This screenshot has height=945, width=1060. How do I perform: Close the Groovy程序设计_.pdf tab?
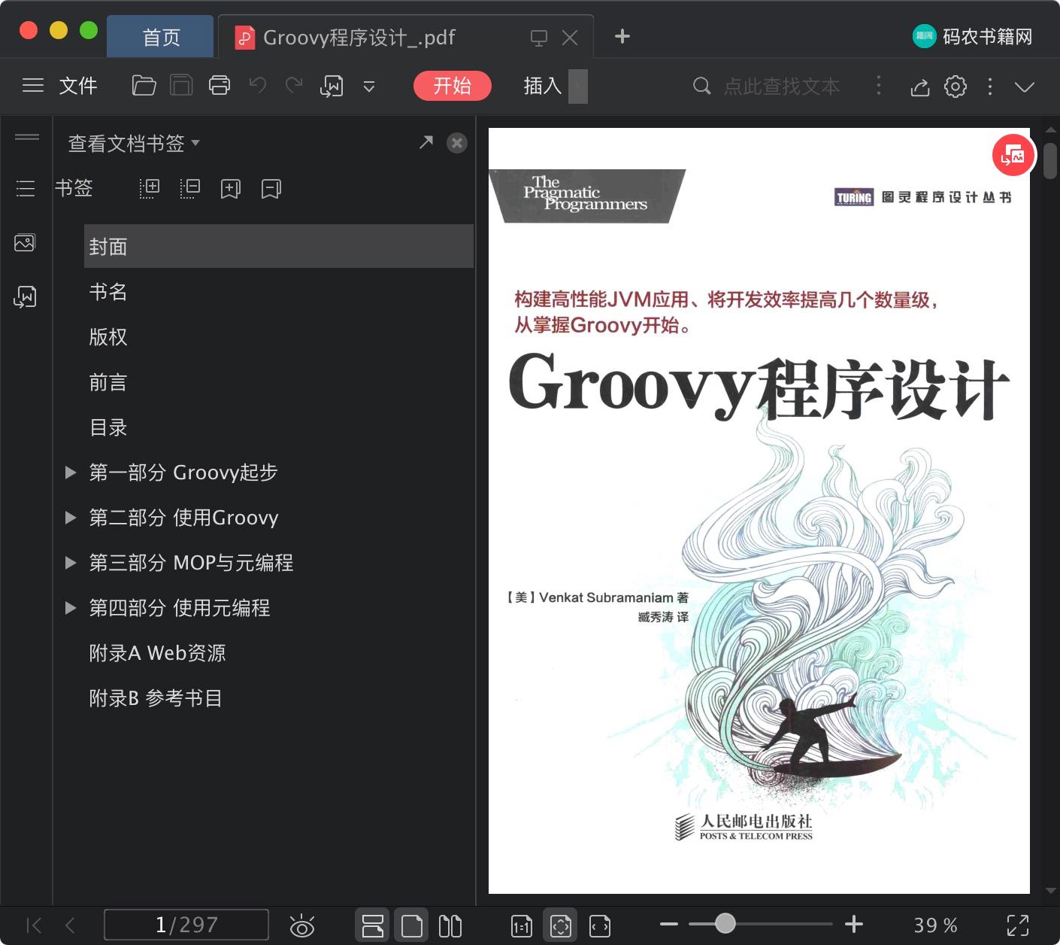[570, 38]
